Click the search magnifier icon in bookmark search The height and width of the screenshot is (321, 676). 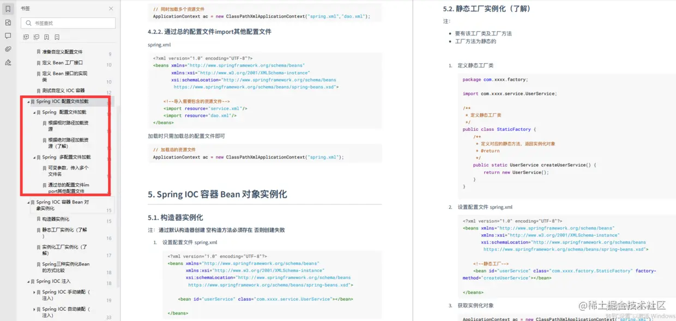(x=28, y=23)
